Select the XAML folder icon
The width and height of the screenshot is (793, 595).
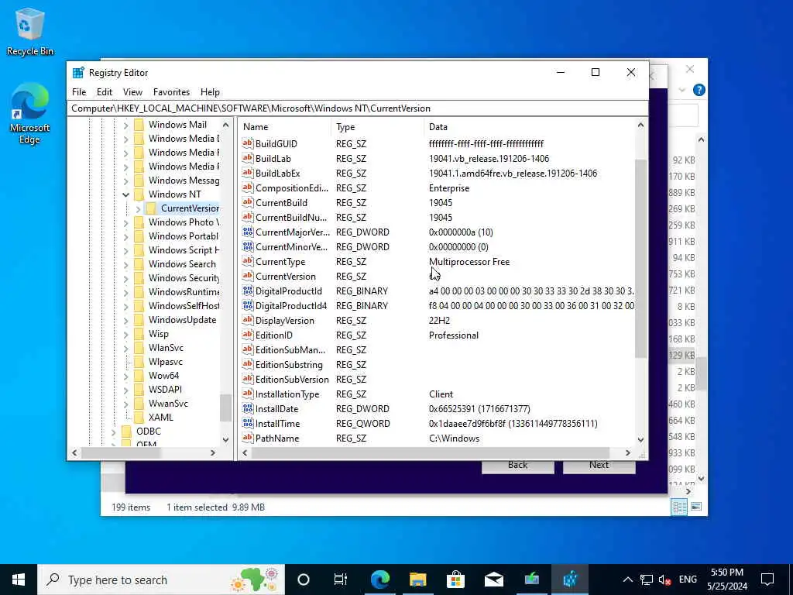[139, 418]
